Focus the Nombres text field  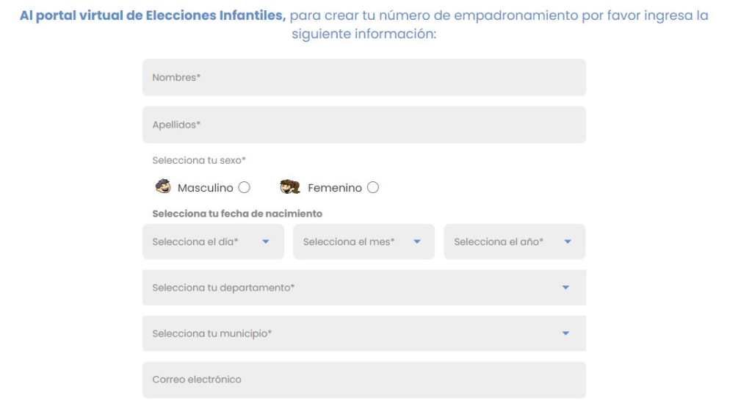tap(364, 77)
